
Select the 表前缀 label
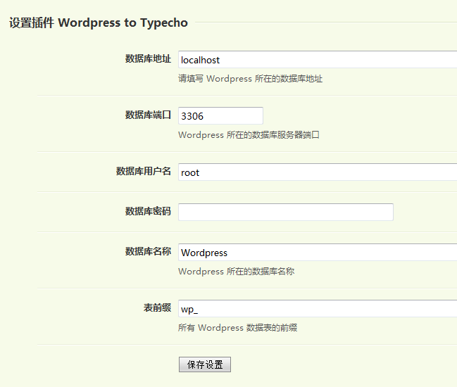(x=157, y=308)
